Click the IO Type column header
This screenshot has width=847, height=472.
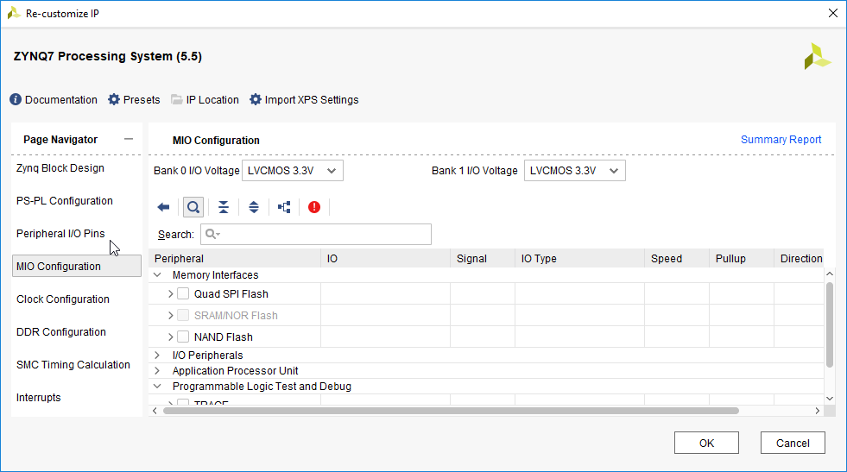580,259
